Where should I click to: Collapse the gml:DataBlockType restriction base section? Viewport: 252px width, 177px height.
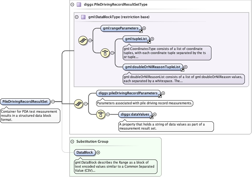tap(77, 17)
